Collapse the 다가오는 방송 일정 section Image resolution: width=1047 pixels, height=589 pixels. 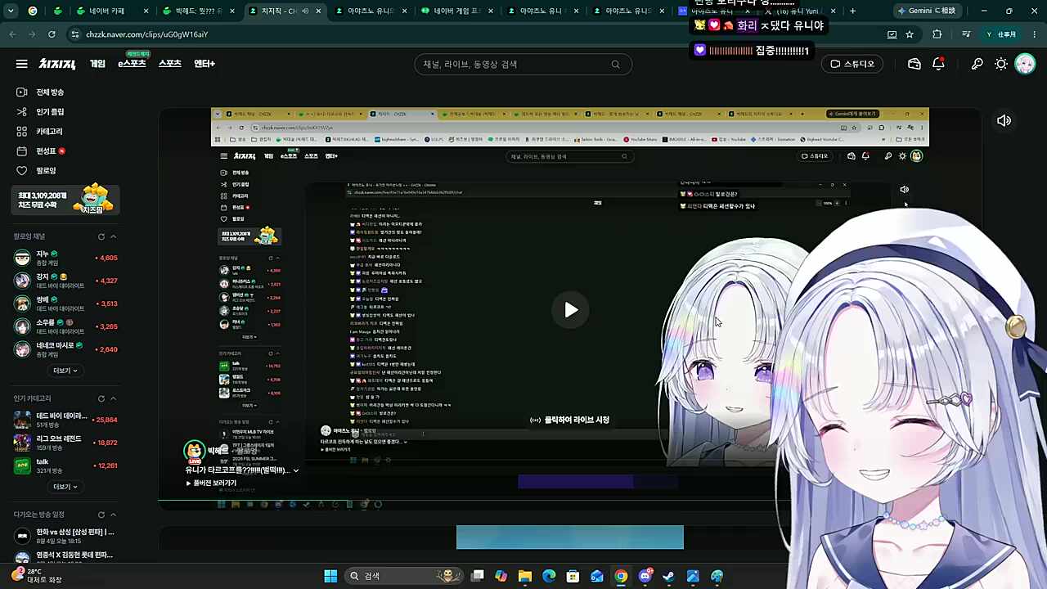coord(113,515)
